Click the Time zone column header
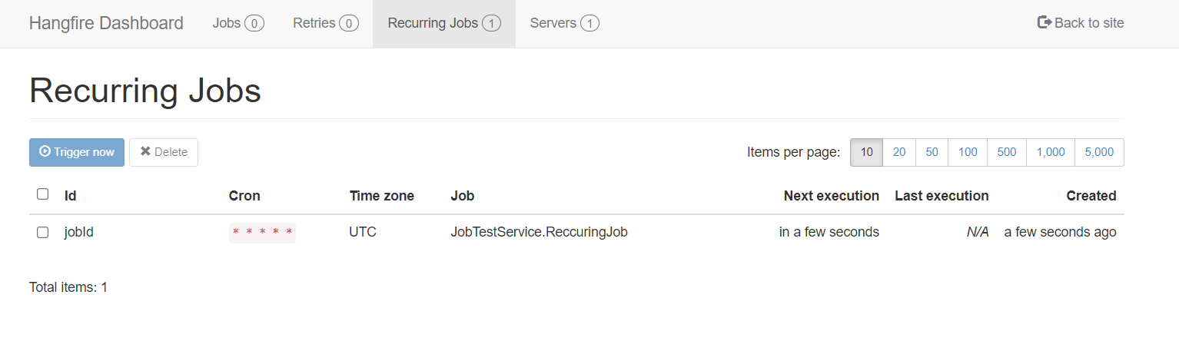 382,196
